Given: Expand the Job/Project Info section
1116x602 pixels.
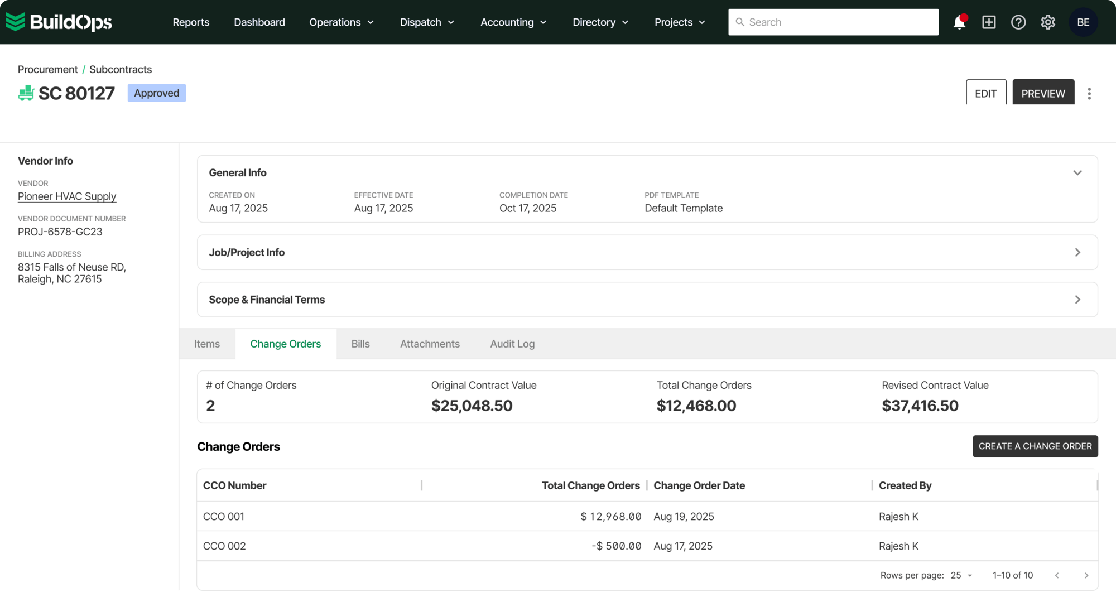Looking at the screenshot, I should 1077,253.
